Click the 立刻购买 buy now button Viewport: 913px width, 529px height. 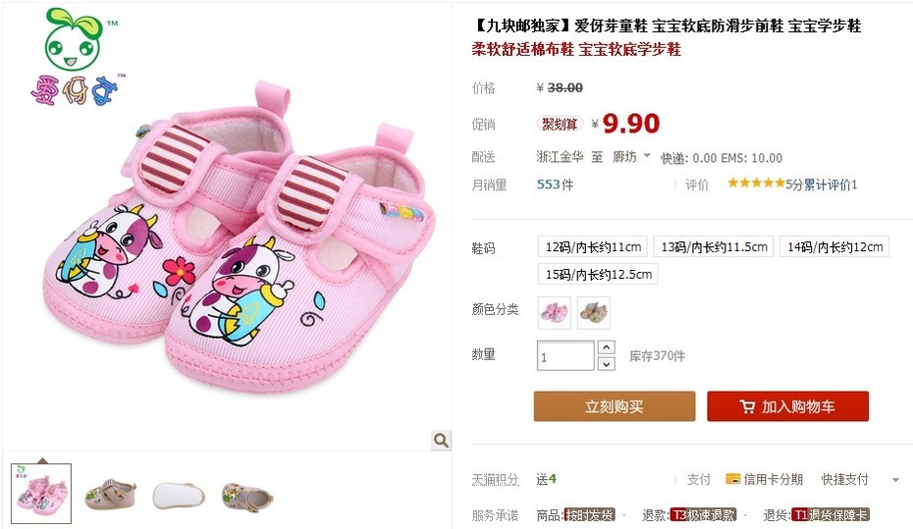tap(615, 406)
